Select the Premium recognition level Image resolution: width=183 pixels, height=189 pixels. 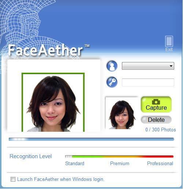pos(120,163)
